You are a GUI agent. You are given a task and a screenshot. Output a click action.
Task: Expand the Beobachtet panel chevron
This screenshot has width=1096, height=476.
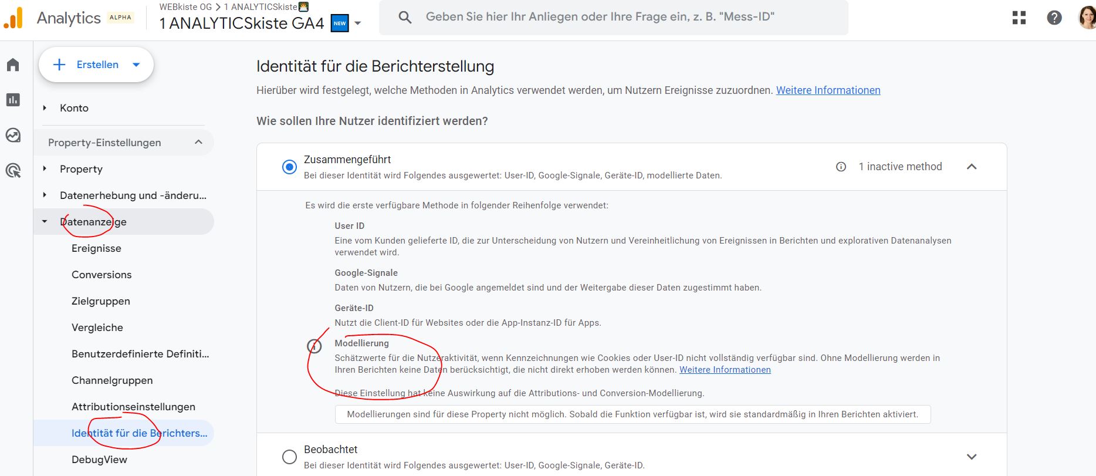[x=972, y=457]
